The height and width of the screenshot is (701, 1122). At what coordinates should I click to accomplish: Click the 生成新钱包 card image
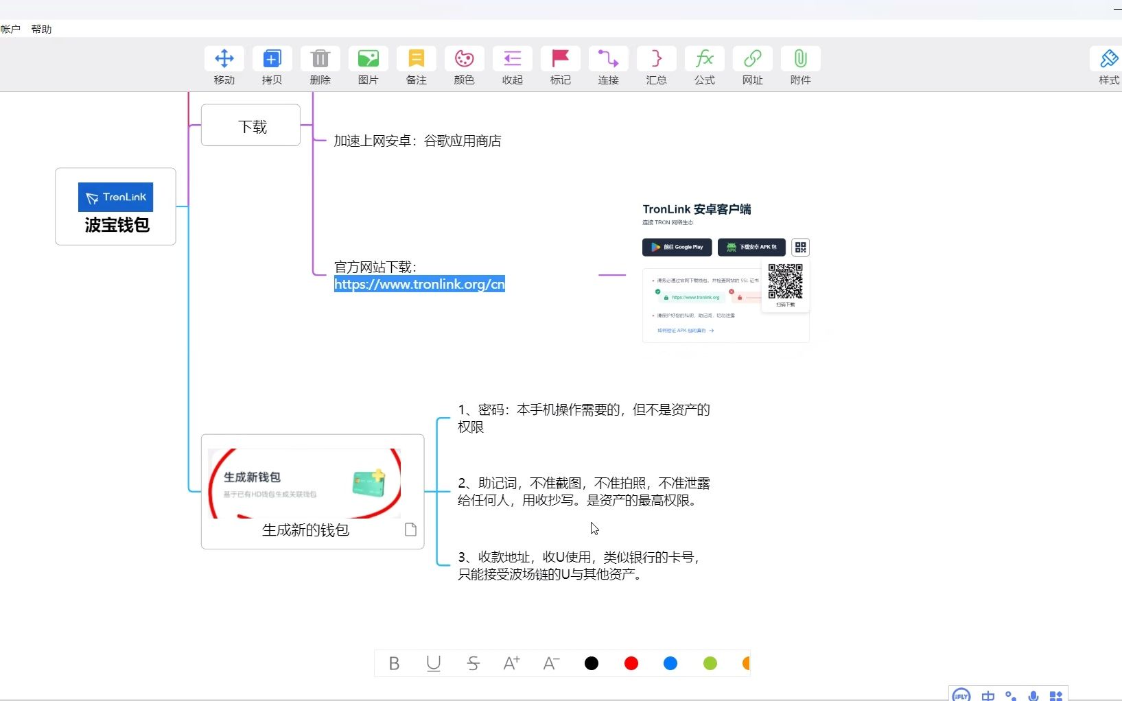coord(305,484)
